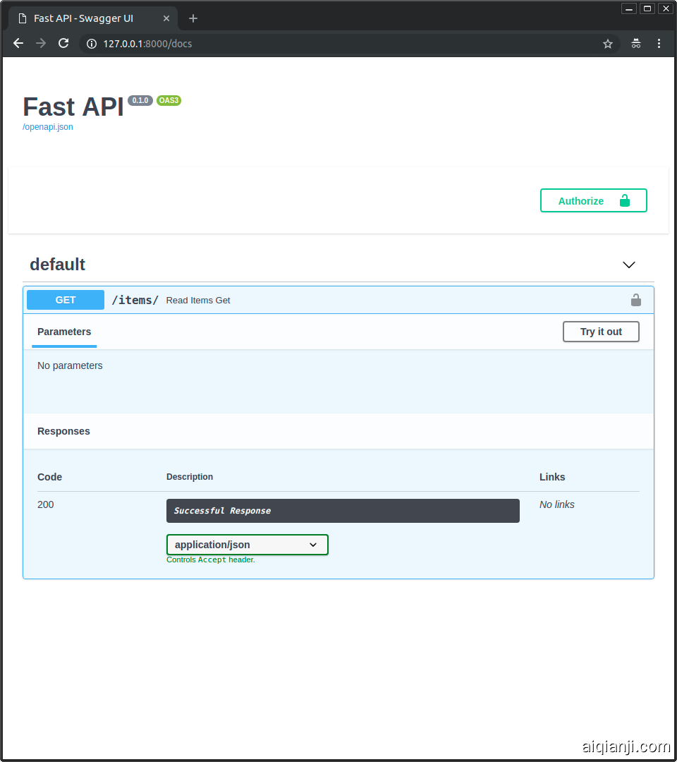Open the incognito profile icon
Viewport: 677px width, 762px height.
click(x=636, y=44)
